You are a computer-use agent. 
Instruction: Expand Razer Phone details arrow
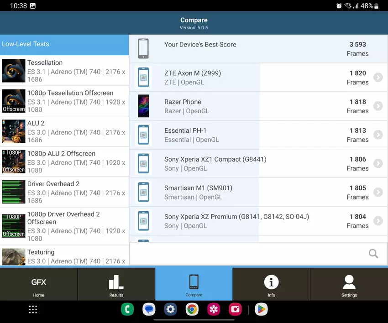click(x=378, y=106)
